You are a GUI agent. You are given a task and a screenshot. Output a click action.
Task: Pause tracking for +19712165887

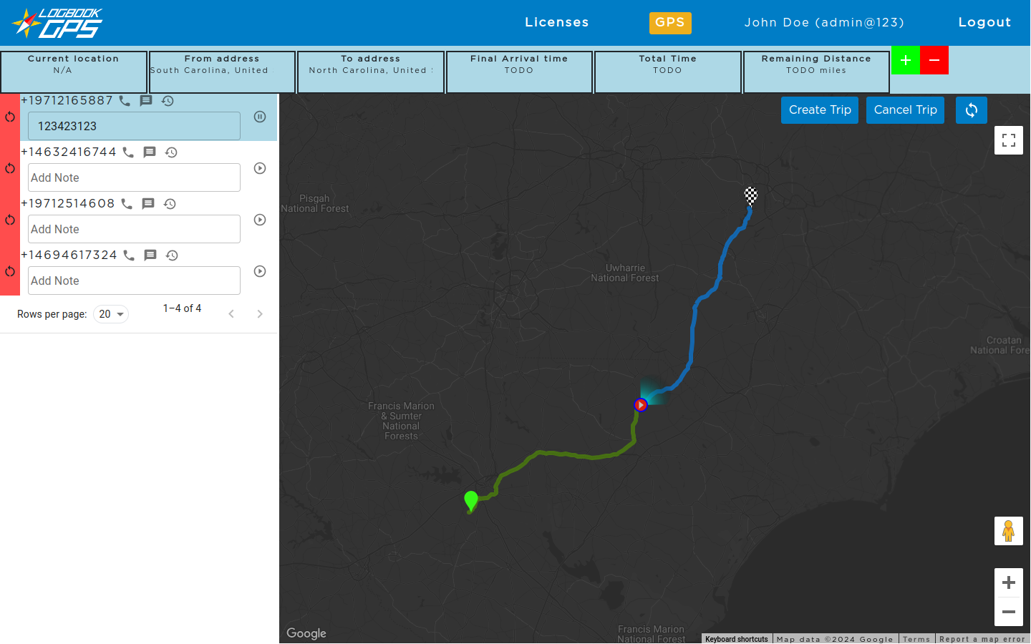[x=260, y=117]
